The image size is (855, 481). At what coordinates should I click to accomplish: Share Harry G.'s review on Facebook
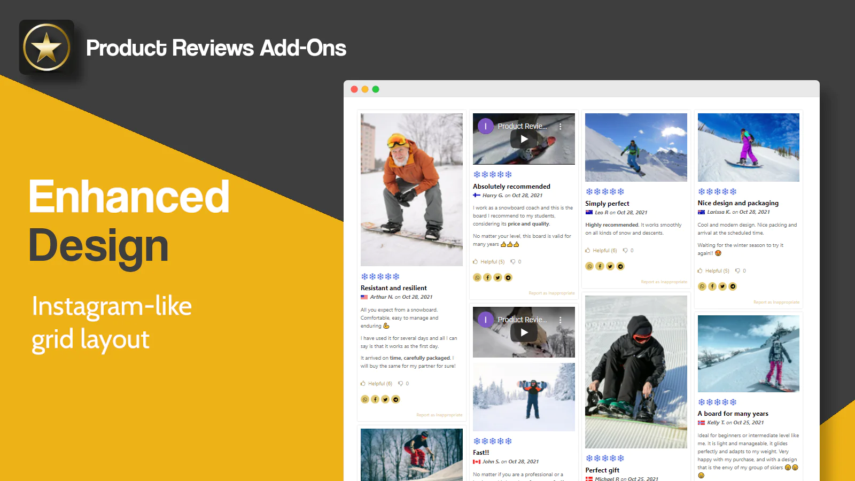click(487, 277)
